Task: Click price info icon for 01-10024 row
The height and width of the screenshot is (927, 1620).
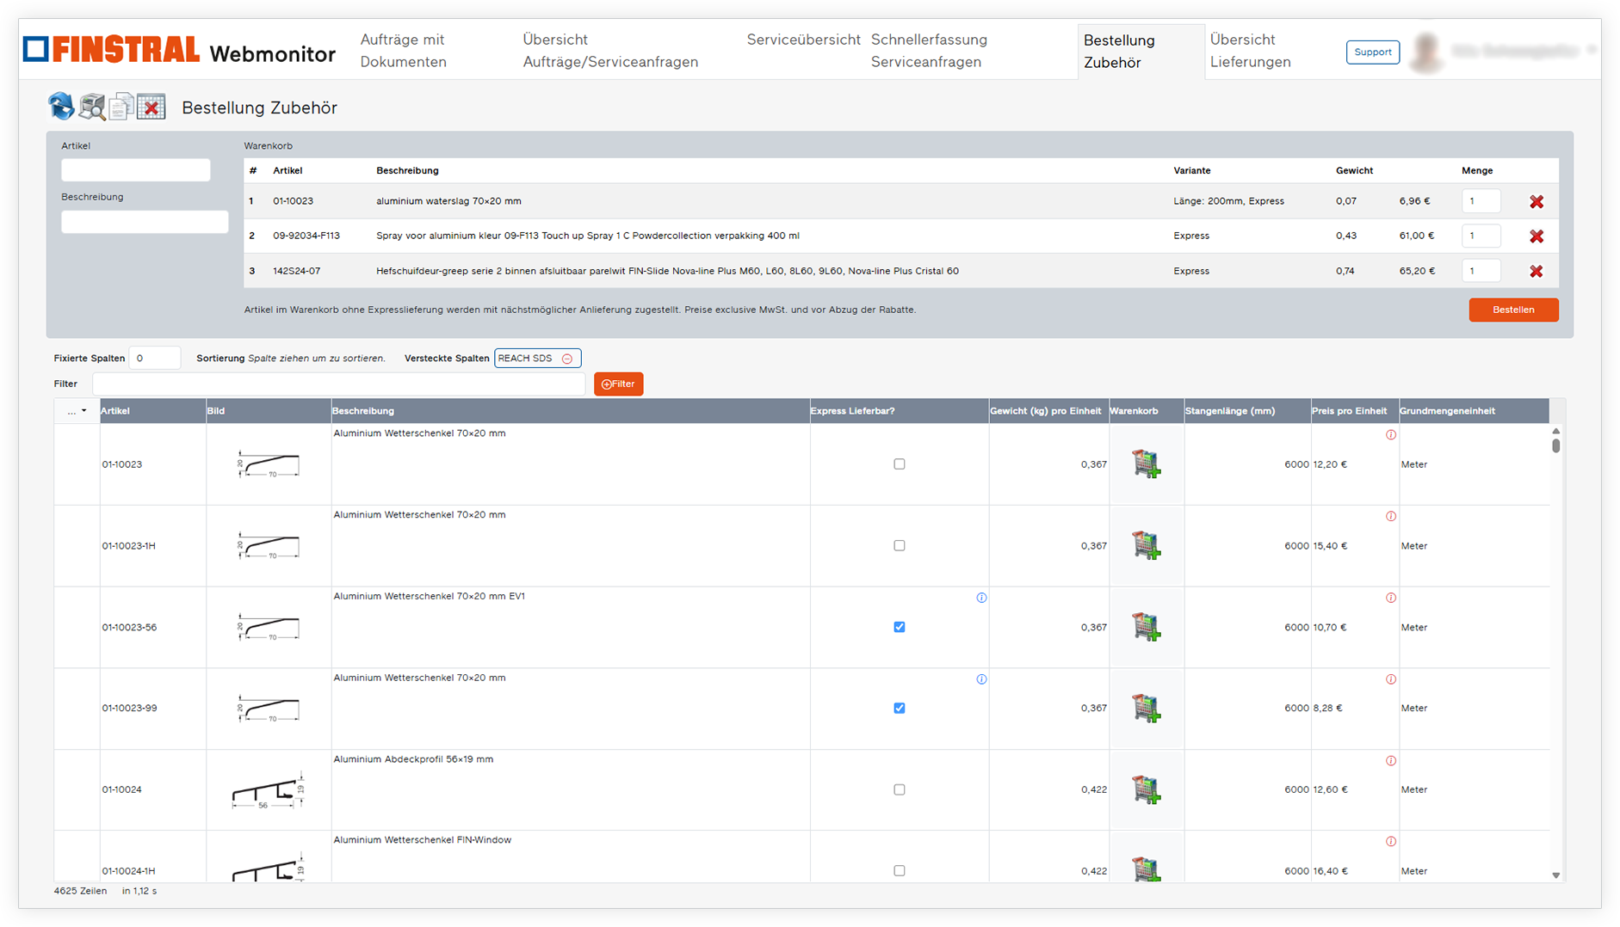Action: (1391, 761)
